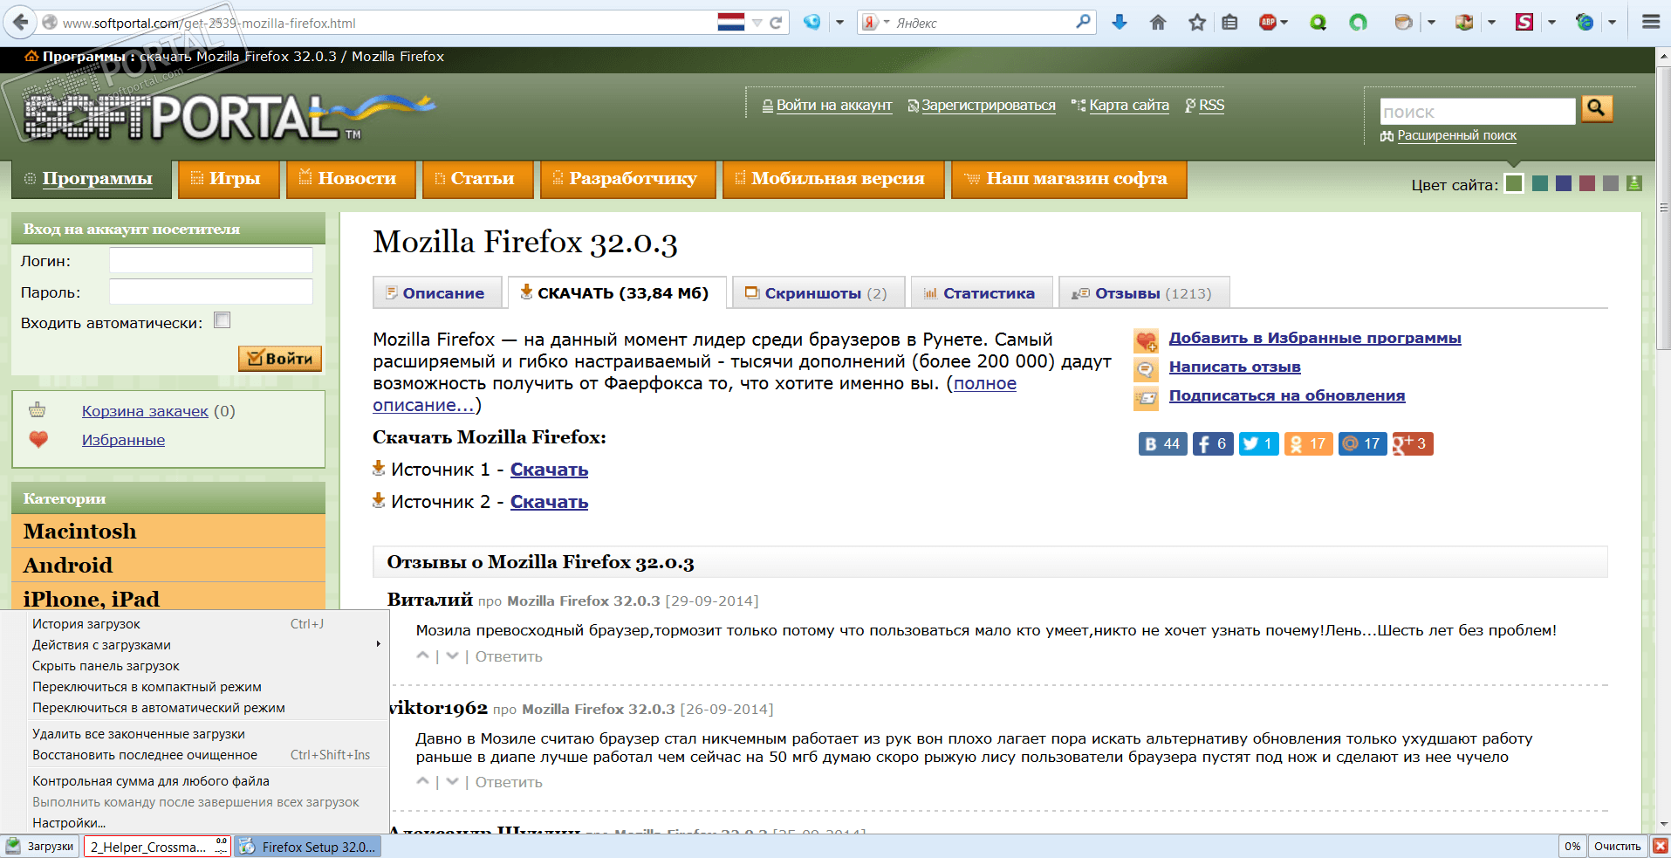Open the Загрузки button in status bar
This screenshot has height=858, width=1671.
pyautogui.click(x=41, y=846)
